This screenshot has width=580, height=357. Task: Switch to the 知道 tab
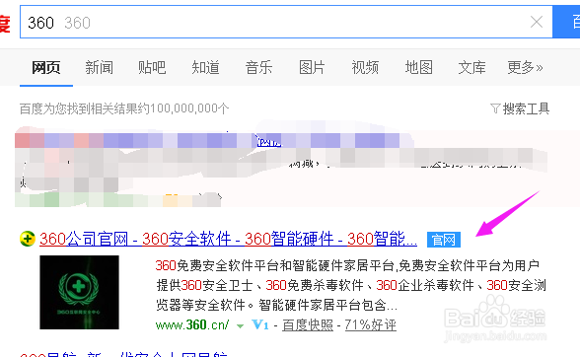(205, 68)
